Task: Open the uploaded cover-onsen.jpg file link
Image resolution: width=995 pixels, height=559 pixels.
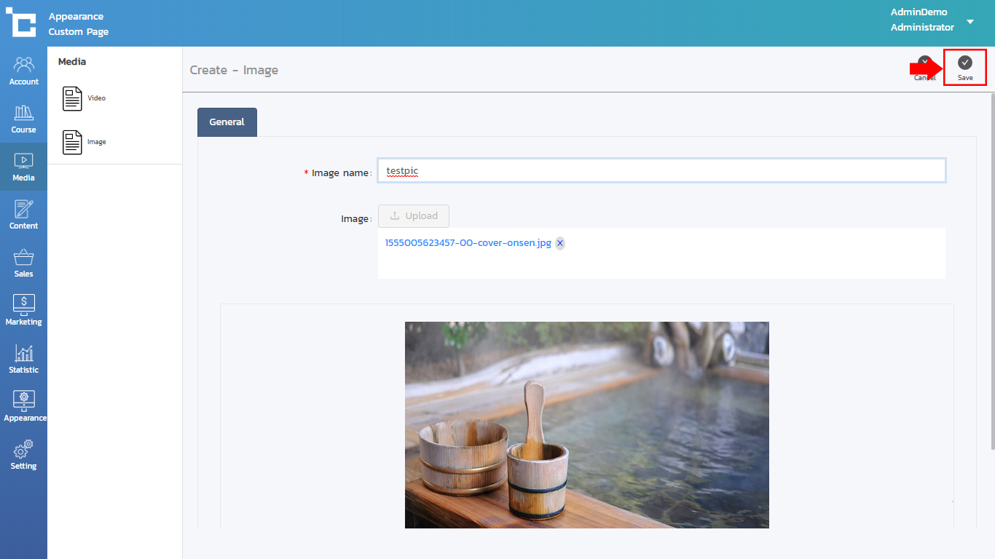Action: point(468,243)
